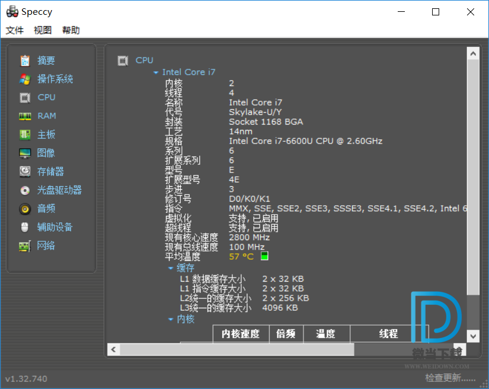
Task: Select the MMX, SSE instructions text
Action: coord(348,208)
